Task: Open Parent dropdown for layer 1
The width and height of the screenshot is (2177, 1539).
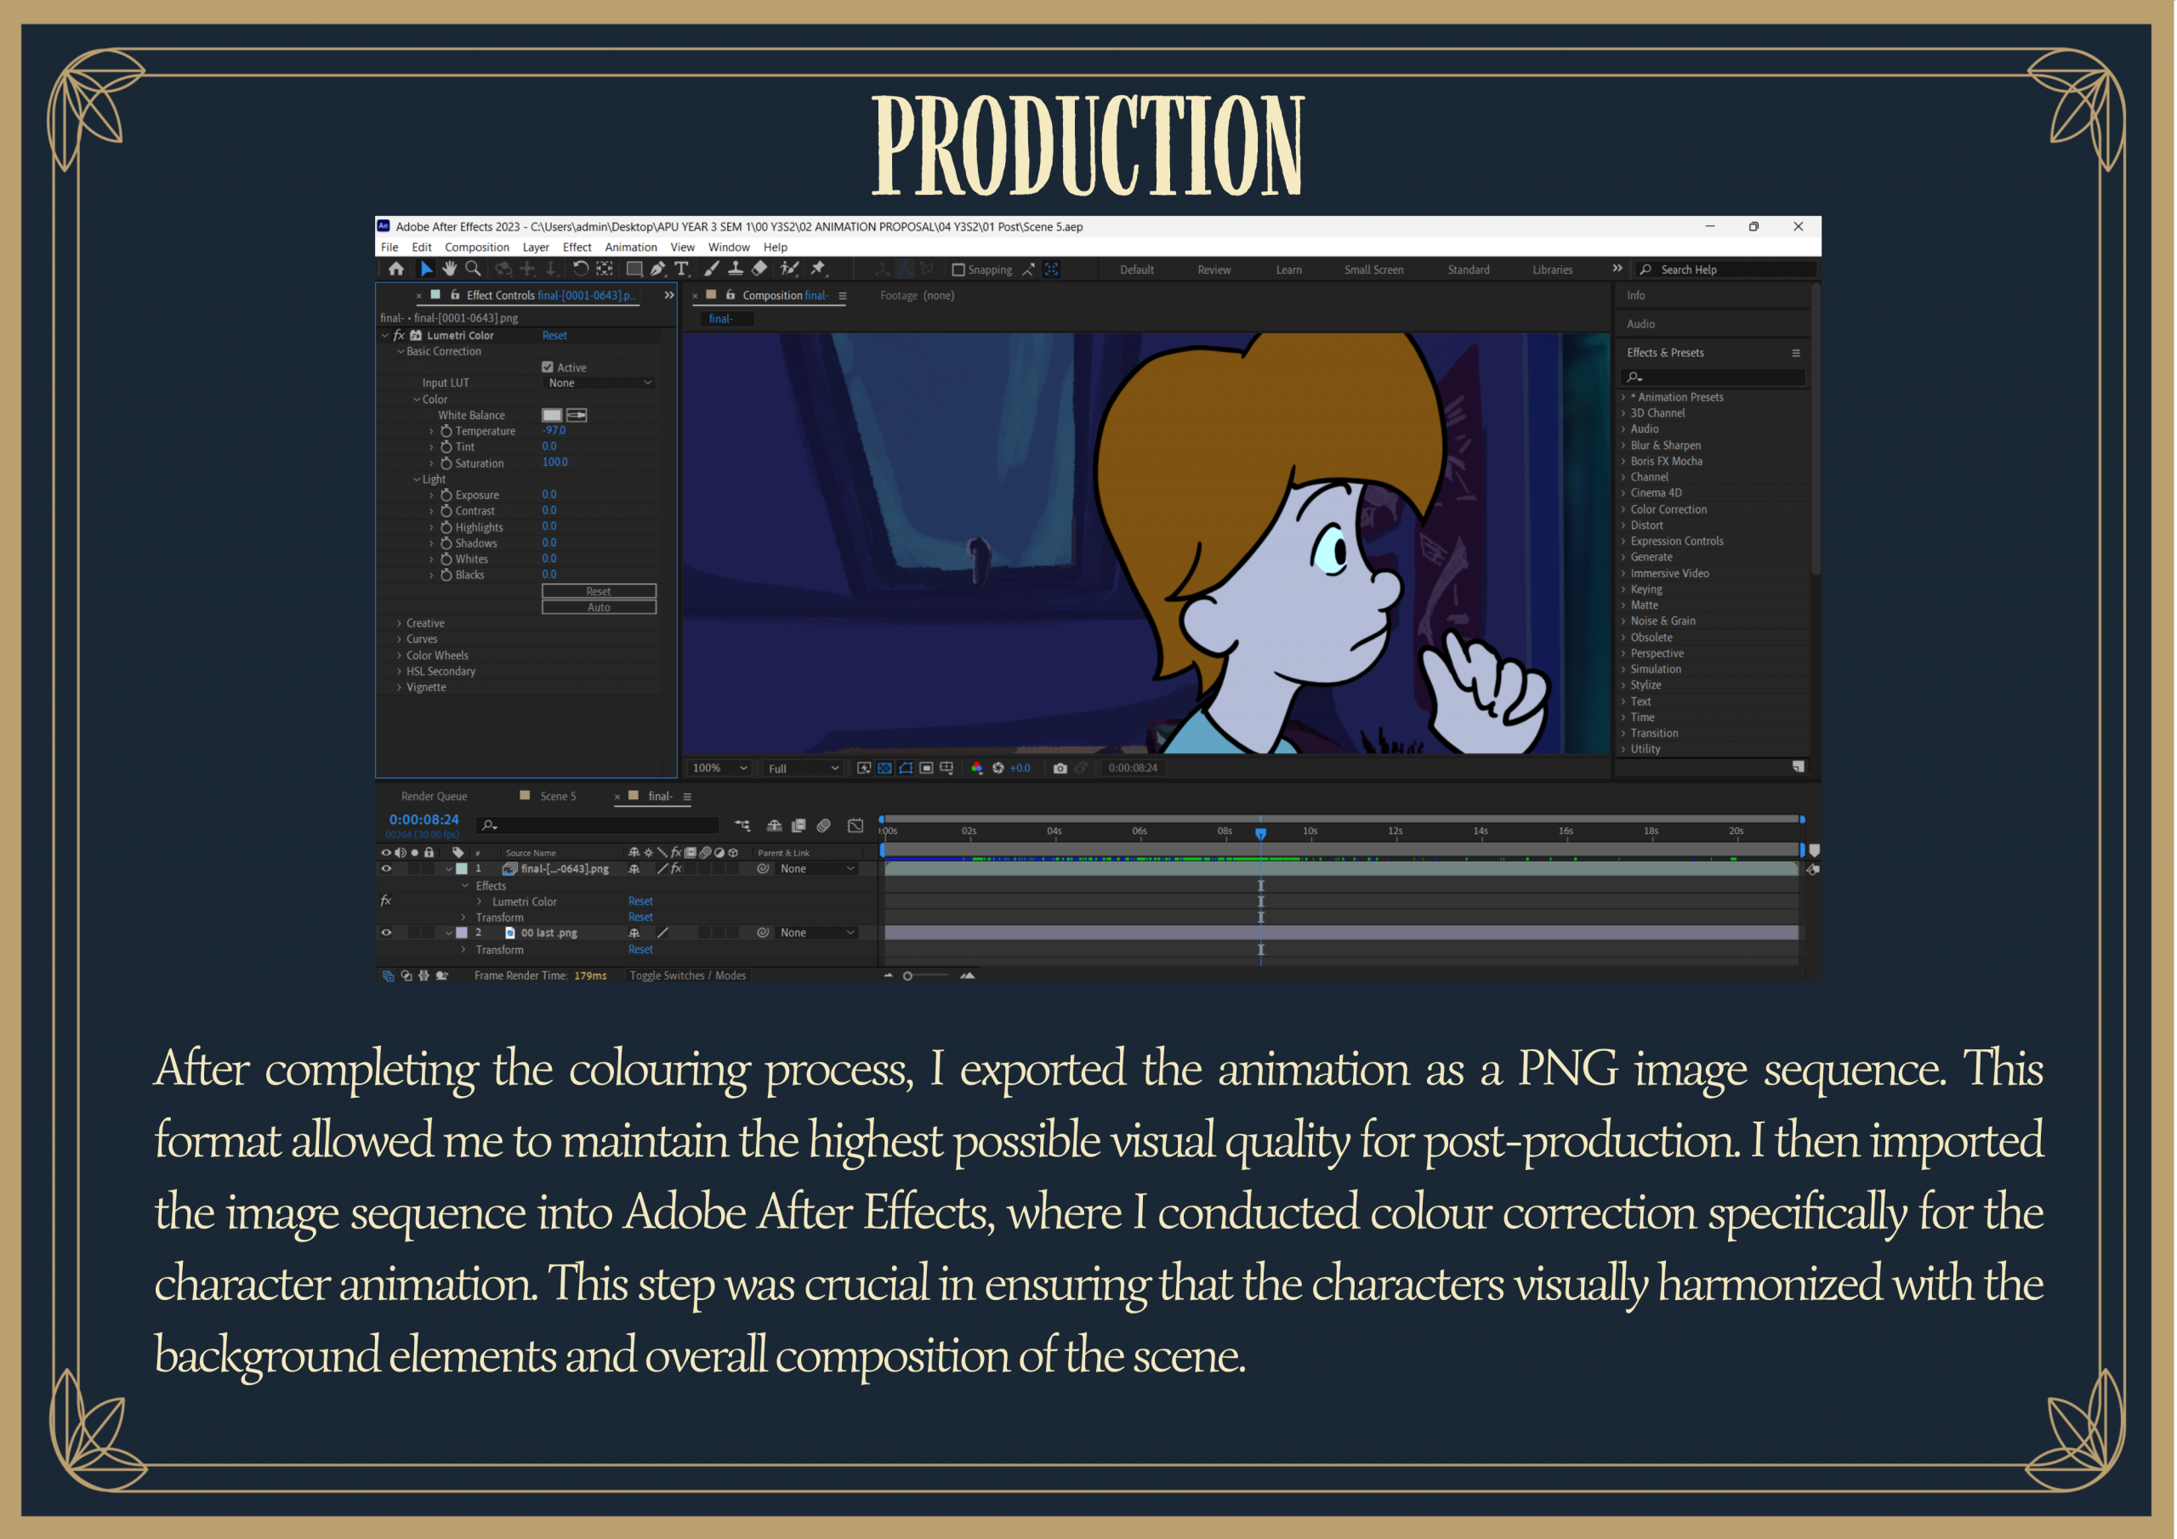Action: [817, 869]
